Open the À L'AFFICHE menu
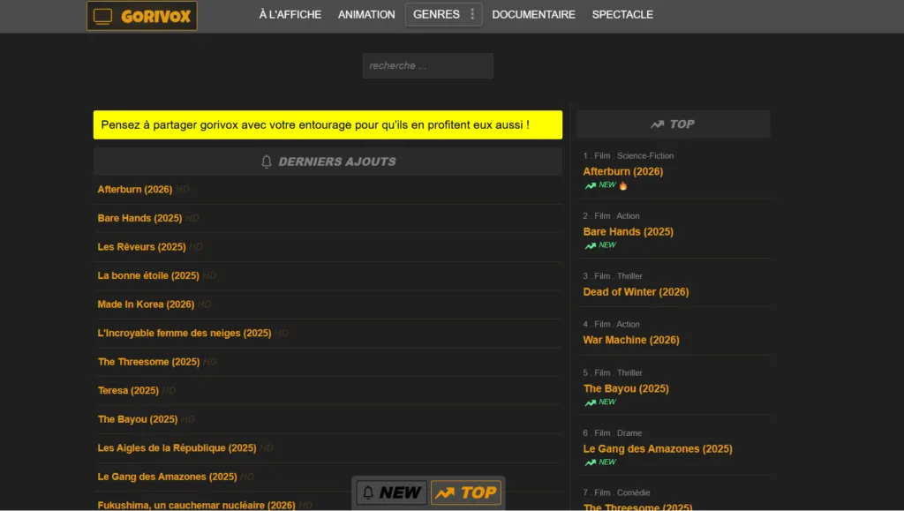The height and width of the screenshot is (511, 904). pos(290,14)
